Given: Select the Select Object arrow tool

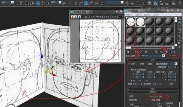Looking at the screenshot, I should pos(17,3).
